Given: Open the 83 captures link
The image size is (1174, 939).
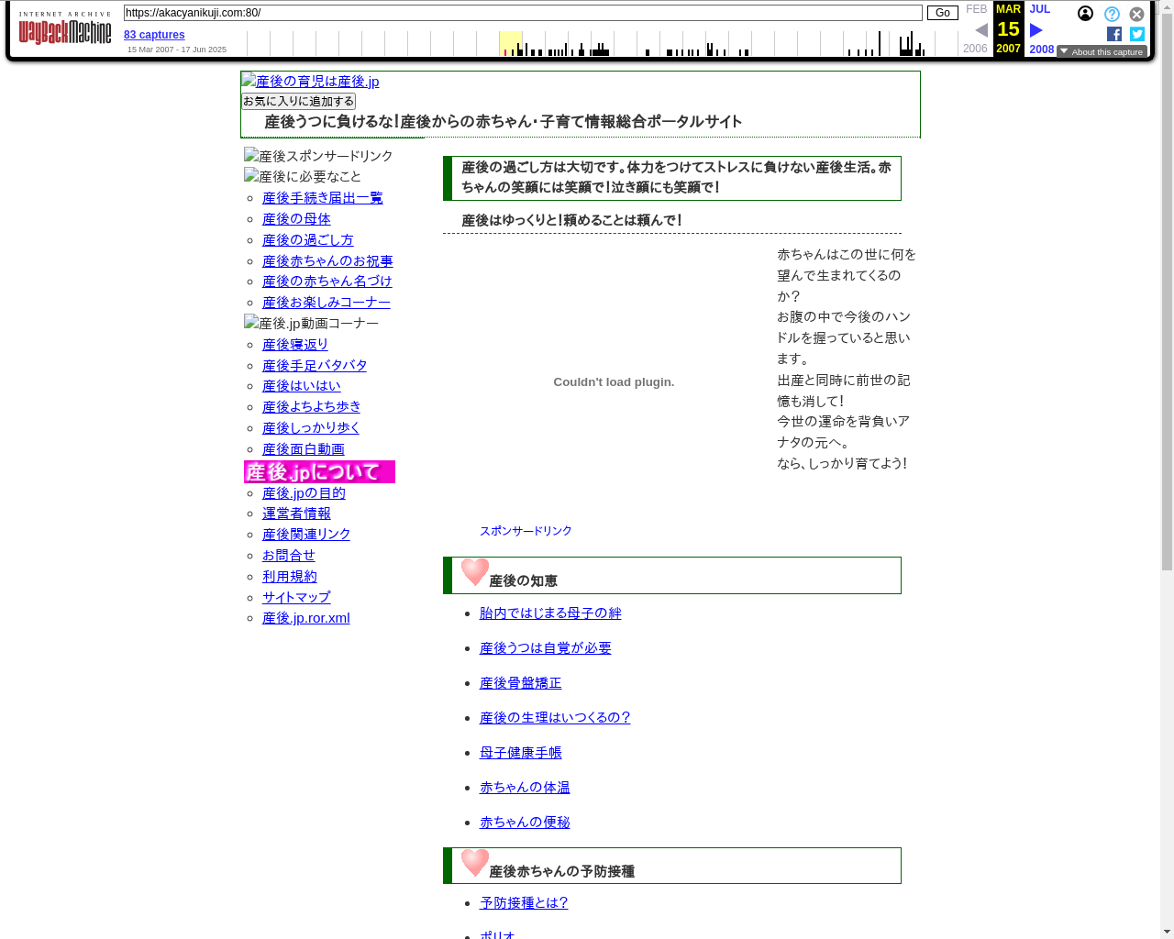Looking at the screenshot, I should click(154, 35).
